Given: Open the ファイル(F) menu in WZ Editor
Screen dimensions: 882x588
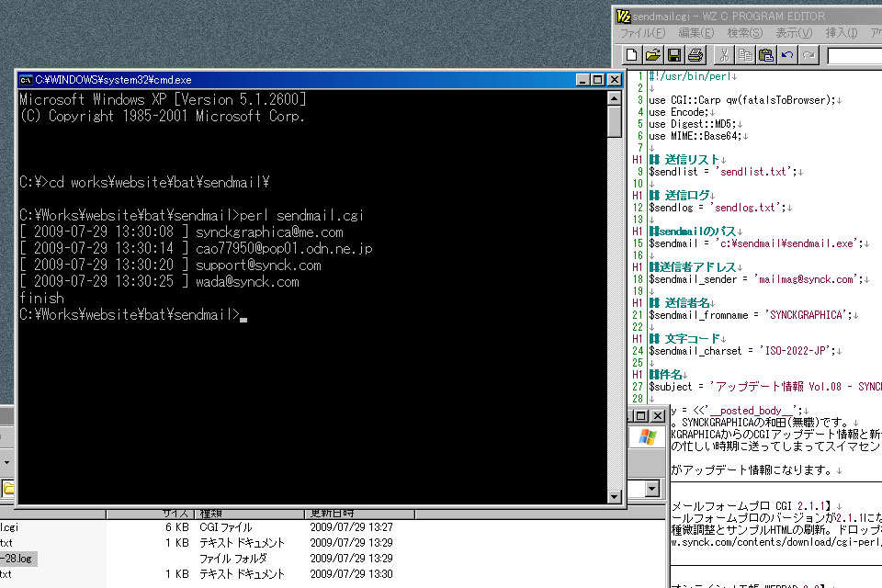Looking at the screenshot, I should point(642,33).
